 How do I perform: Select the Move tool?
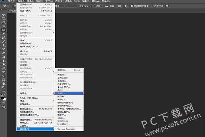pyautogui.click(x=3, y=14)
